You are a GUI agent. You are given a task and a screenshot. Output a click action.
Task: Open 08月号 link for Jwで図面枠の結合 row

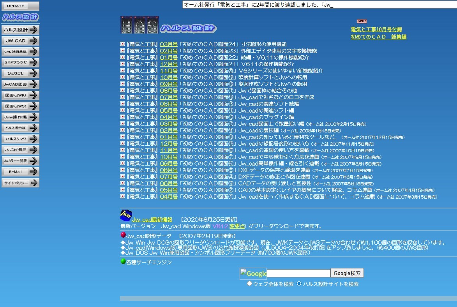(x=169, y=91)
